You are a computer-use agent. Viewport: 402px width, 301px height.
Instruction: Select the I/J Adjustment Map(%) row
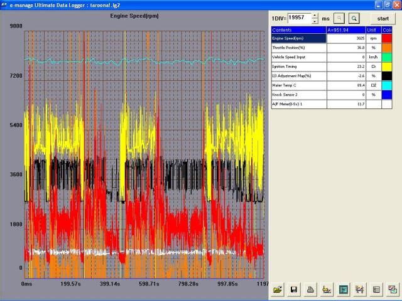(x=332, y=76)
